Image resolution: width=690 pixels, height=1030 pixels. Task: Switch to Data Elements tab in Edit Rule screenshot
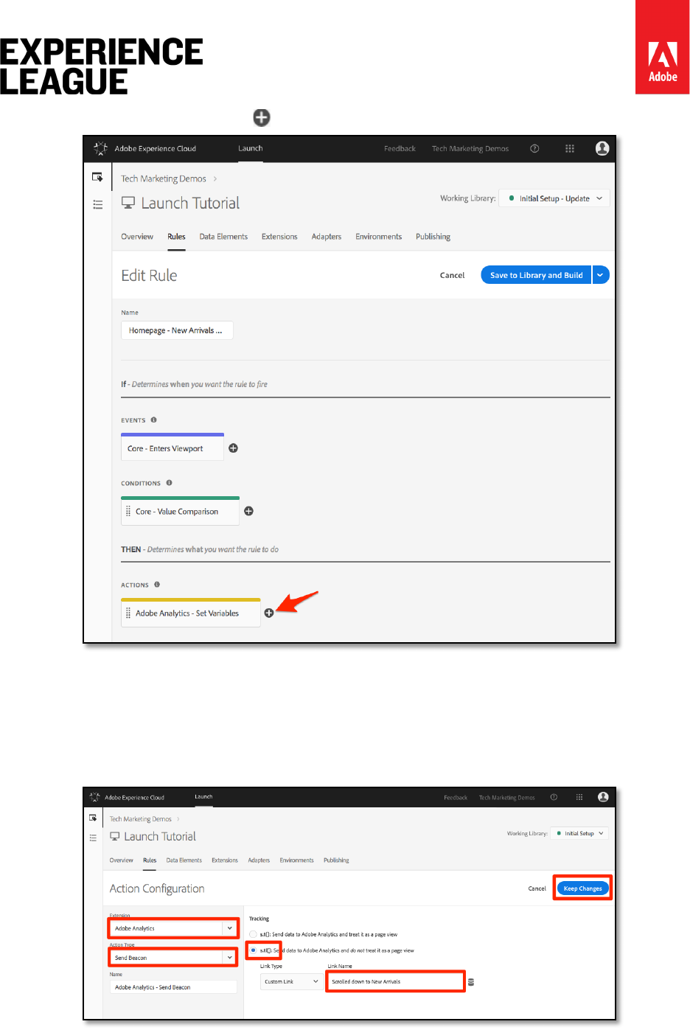coord(223,237)
